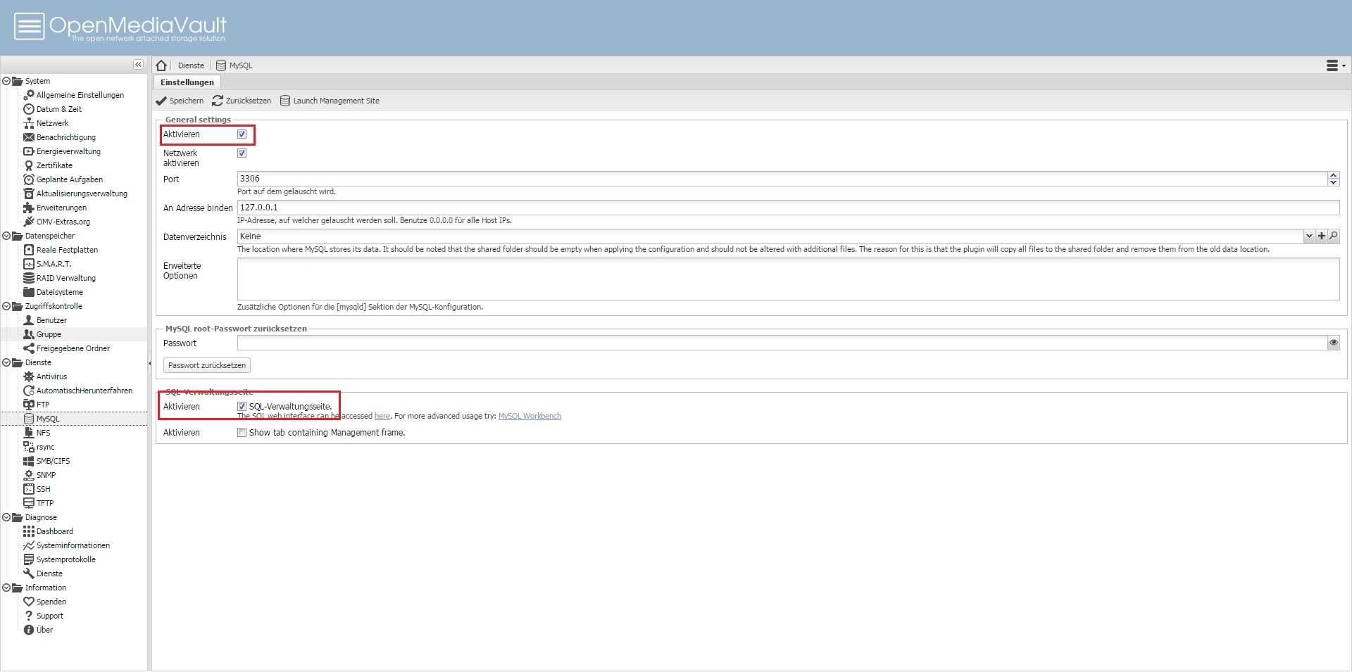This screenshot has height=672, width=1352.
Task: Open Dienste in the breadcrumb
Action: [191, 65]
